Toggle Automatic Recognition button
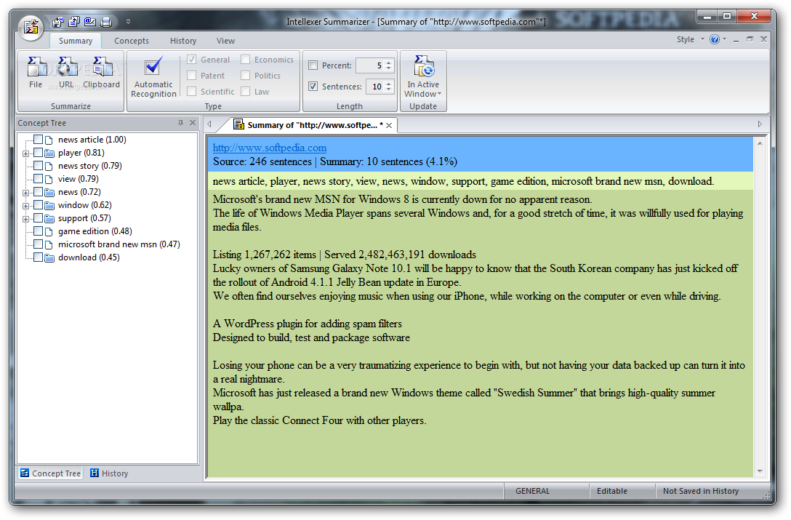This screenshot has width=791, height=520. [153, 77]
